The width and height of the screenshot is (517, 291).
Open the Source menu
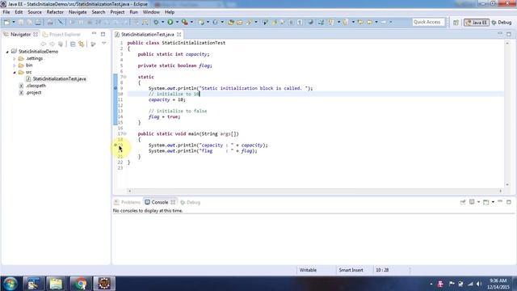[x=35, y=12]
